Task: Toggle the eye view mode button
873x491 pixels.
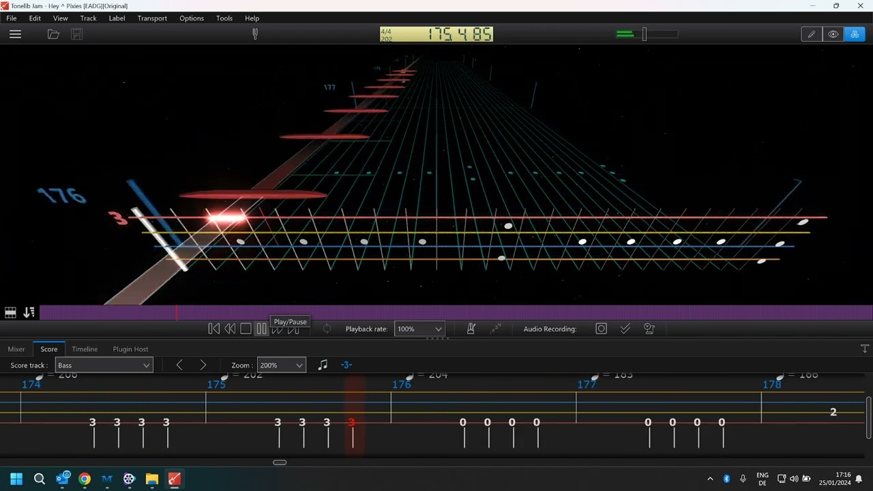Action: pyautogui.click(x=833, y=34)
